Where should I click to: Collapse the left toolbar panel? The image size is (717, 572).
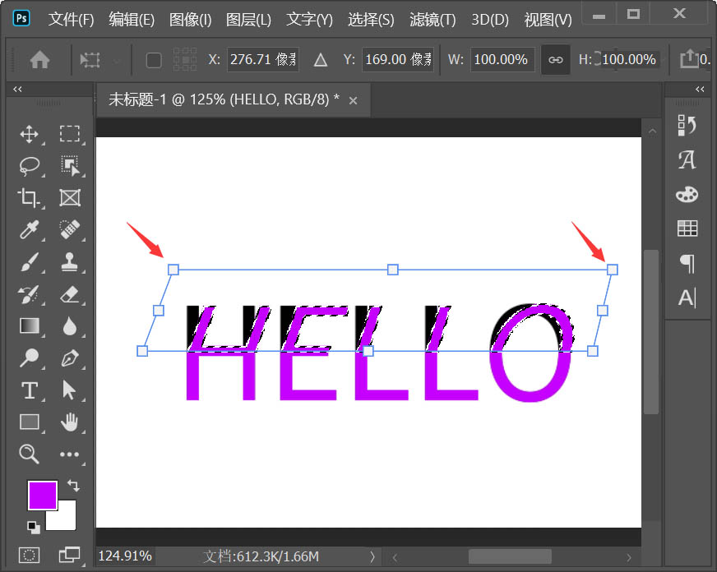coord(16,89)
